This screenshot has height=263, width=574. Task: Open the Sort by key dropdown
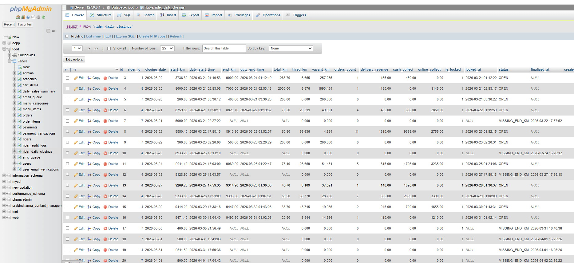click(x=291, y=49)
